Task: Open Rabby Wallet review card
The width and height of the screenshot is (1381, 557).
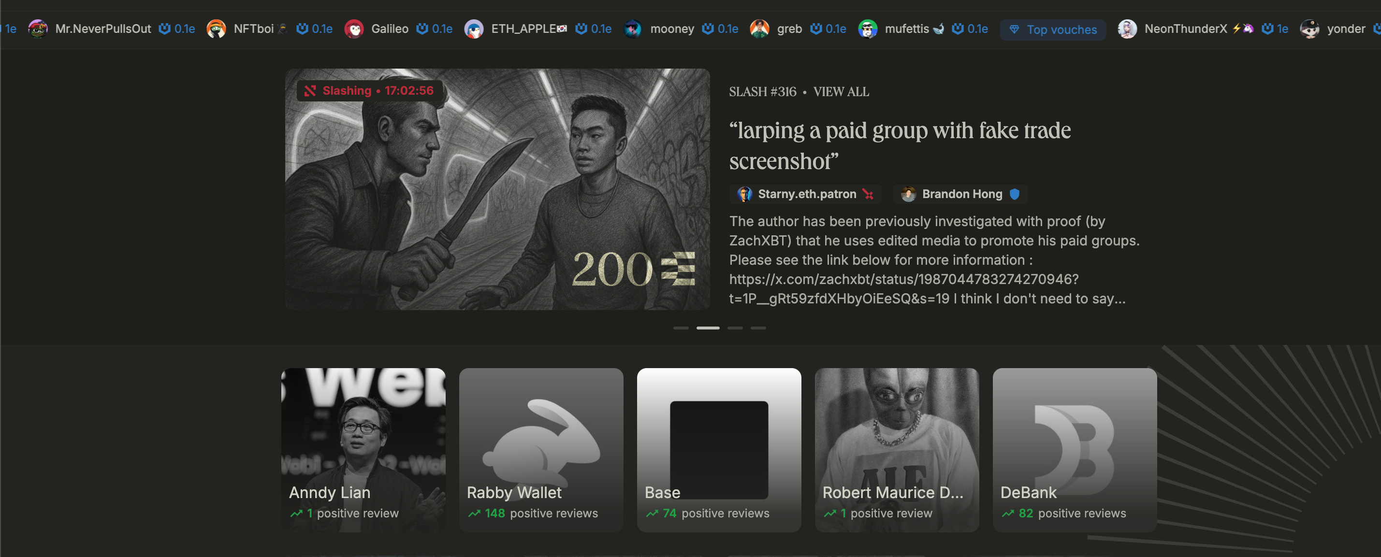Action: click(541, 450)
